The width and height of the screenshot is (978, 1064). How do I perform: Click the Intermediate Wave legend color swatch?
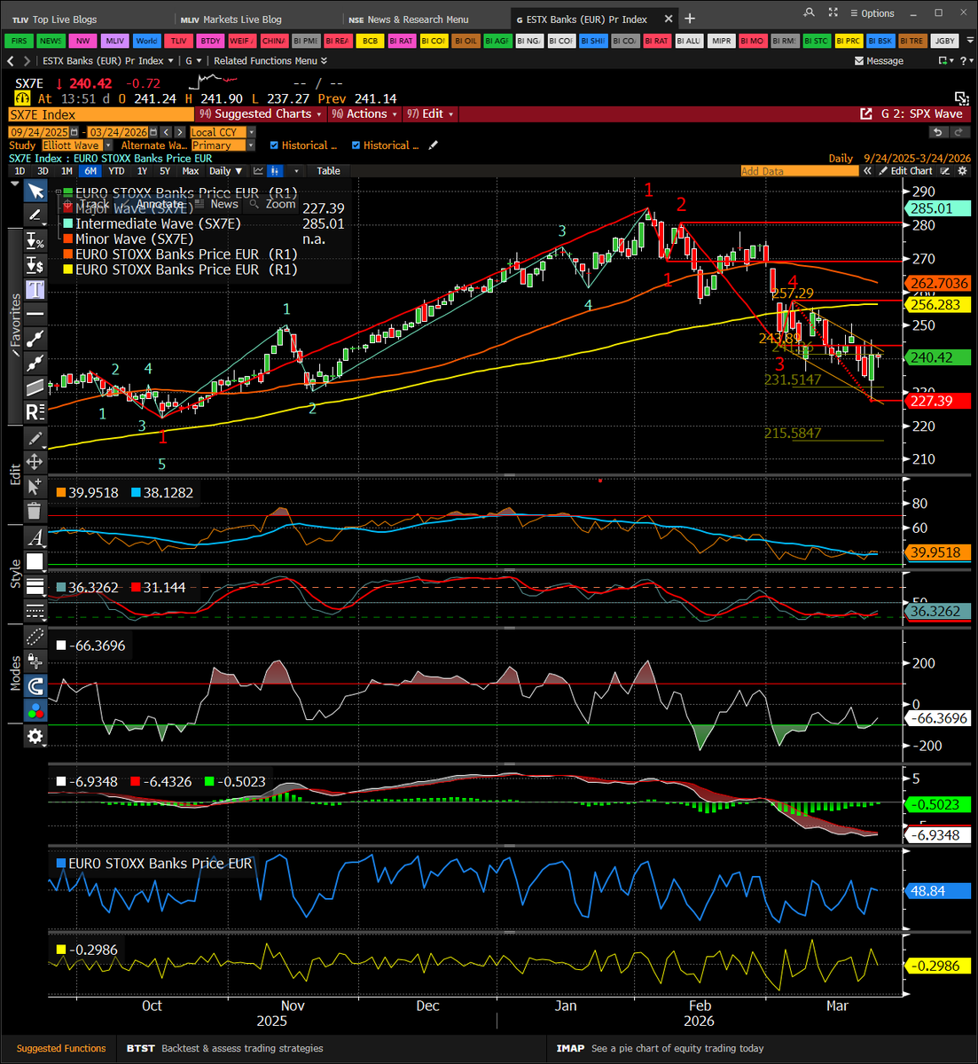(67, 223)
